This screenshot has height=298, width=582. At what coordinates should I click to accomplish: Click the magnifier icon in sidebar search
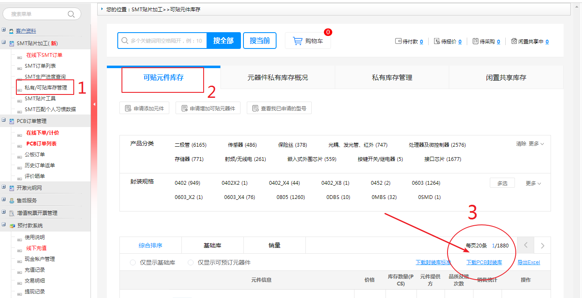(71, 14)
